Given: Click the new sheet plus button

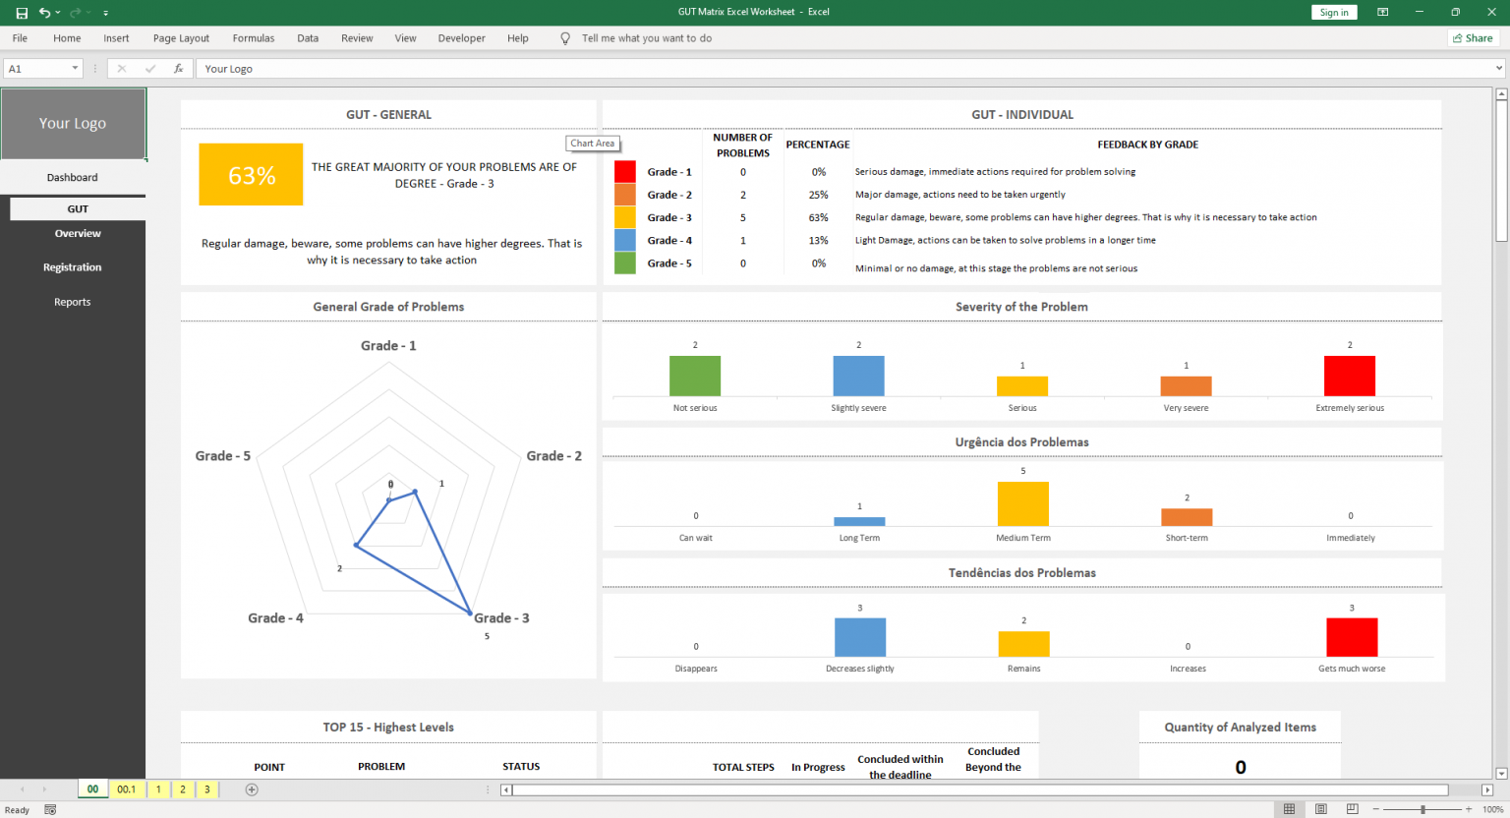Looking at the screenshot, I should coord(252,789).
